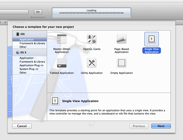This screenshot has height=140, width=183.
Task: Click the iOS section header
Action: coord(22,34)
